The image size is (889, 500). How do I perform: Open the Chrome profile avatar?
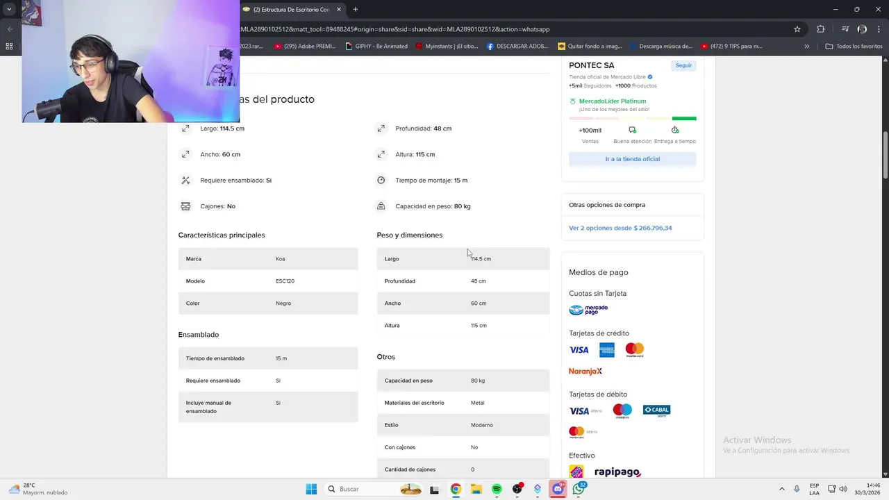click(x=862, y=29)
